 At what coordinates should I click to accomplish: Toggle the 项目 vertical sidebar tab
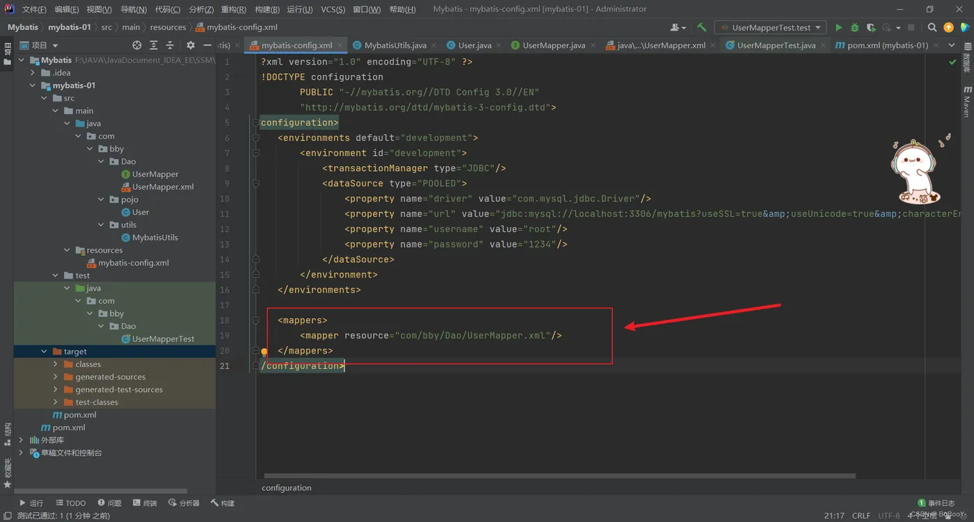pyautogui.click(x=8, y=53)
